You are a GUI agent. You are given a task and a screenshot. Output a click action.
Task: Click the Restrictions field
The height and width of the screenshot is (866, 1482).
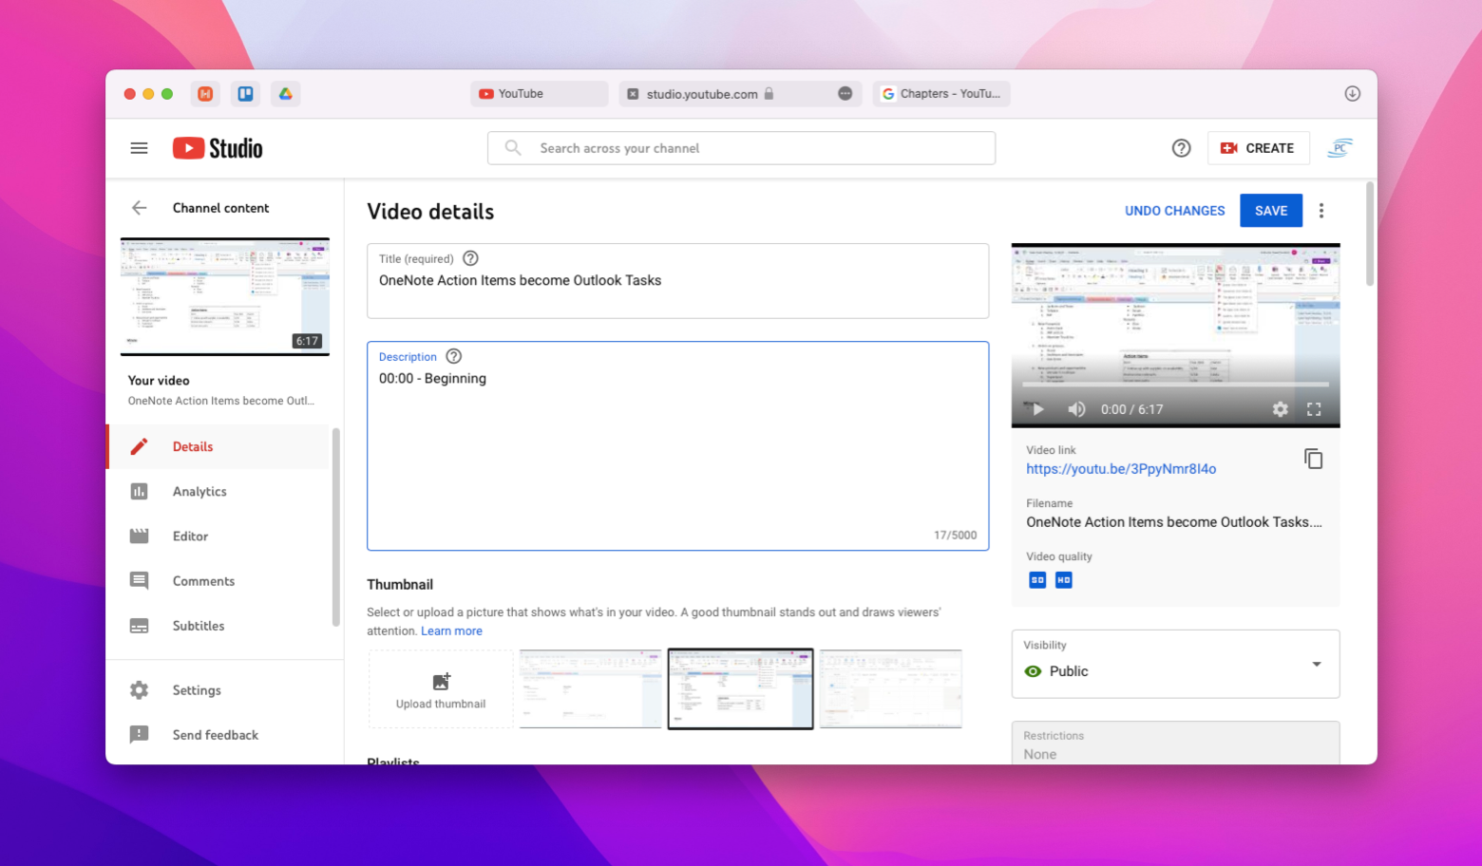pyautogui.click(x=1175, y=744)
